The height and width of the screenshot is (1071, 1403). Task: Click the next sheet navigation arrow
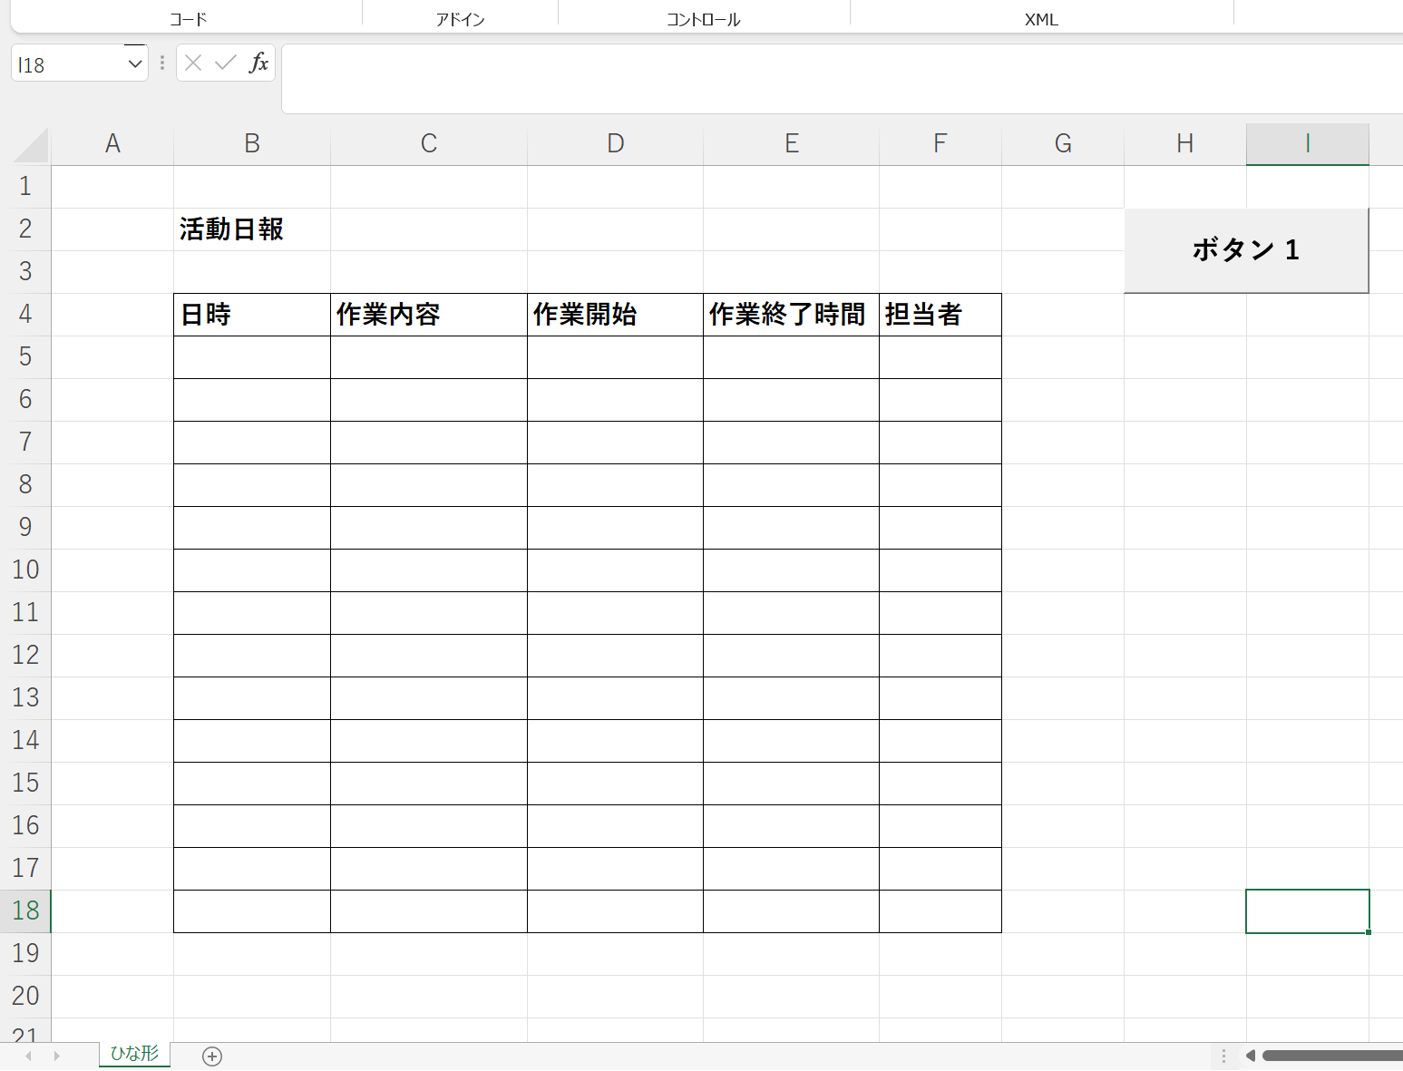56,1056
